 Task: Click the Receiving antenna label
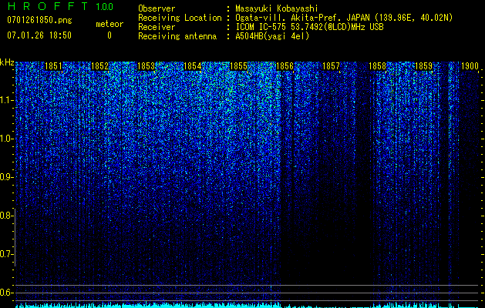click(177, 36)
